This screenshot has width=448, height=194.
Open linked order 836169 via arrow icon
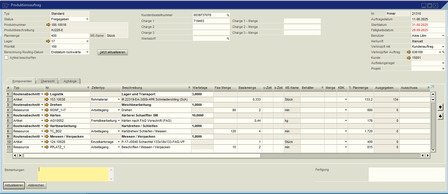click(x=409, y=52)
